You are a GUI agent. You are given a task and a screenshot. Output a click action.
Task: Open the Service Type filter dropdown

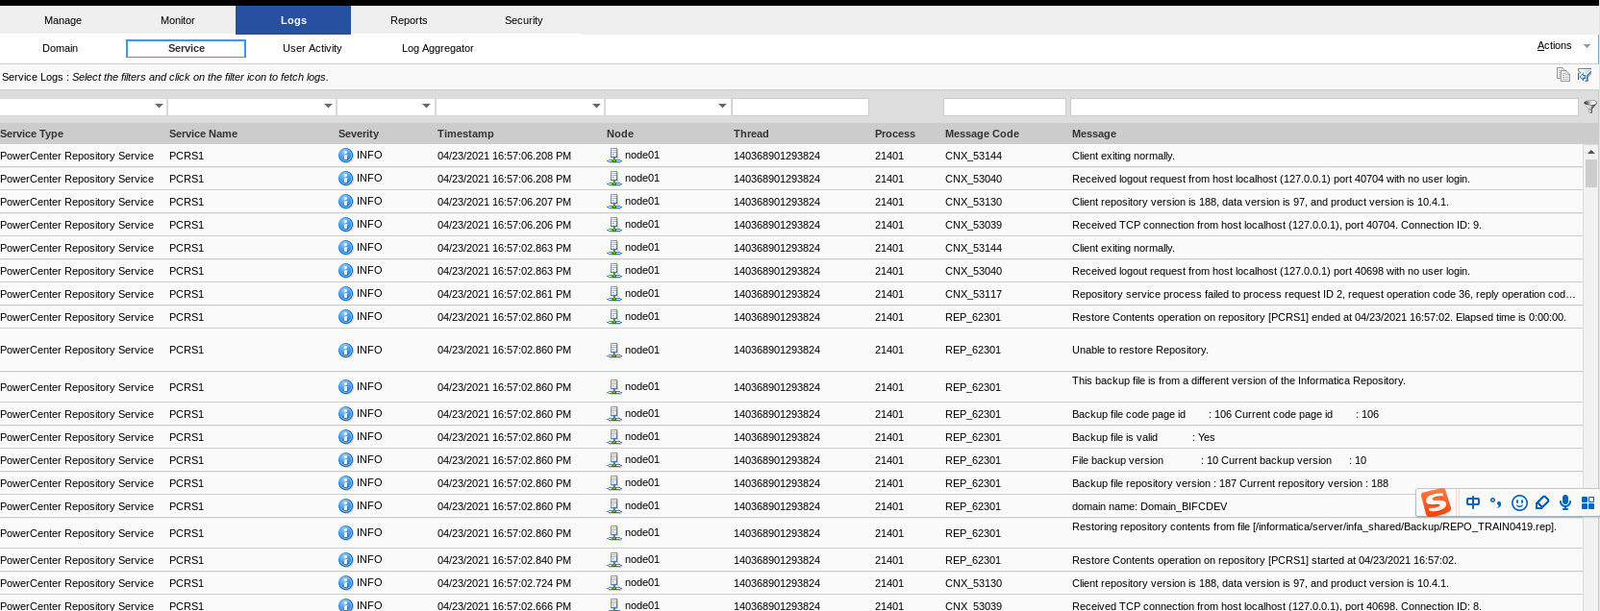point(159,107)
